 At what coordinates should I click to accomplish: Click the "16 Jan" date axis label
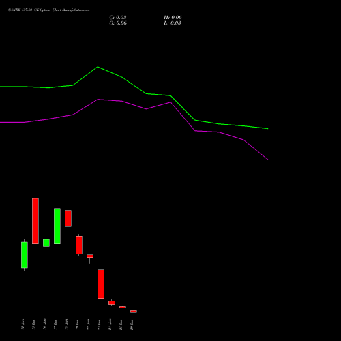point(44,325)
